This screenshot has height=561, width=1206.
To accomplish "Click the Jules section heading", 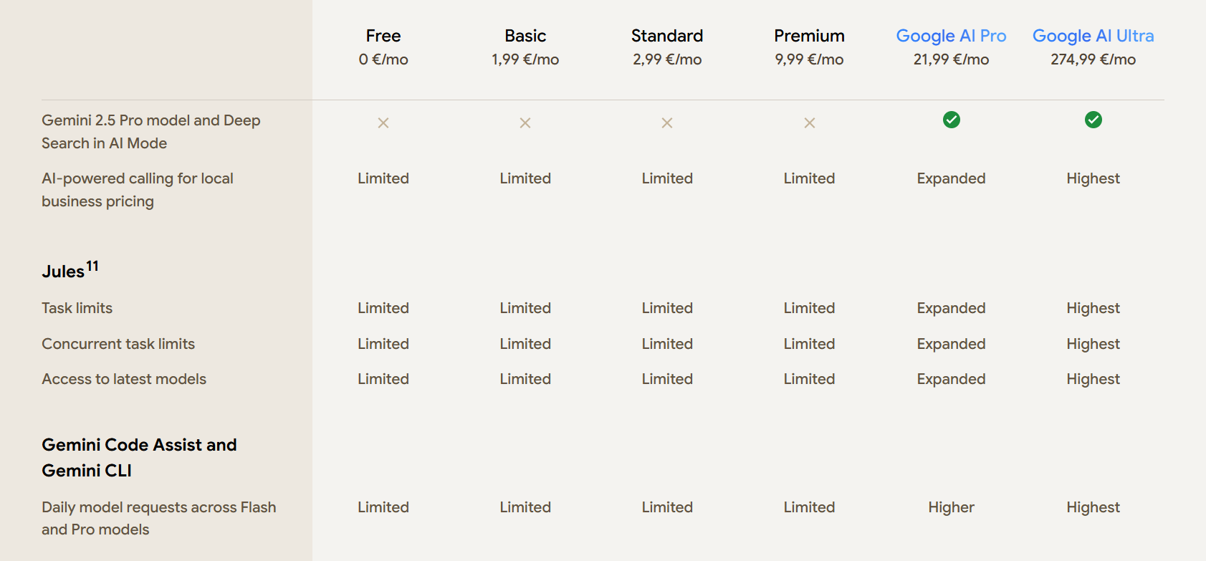I will point(63,272).
